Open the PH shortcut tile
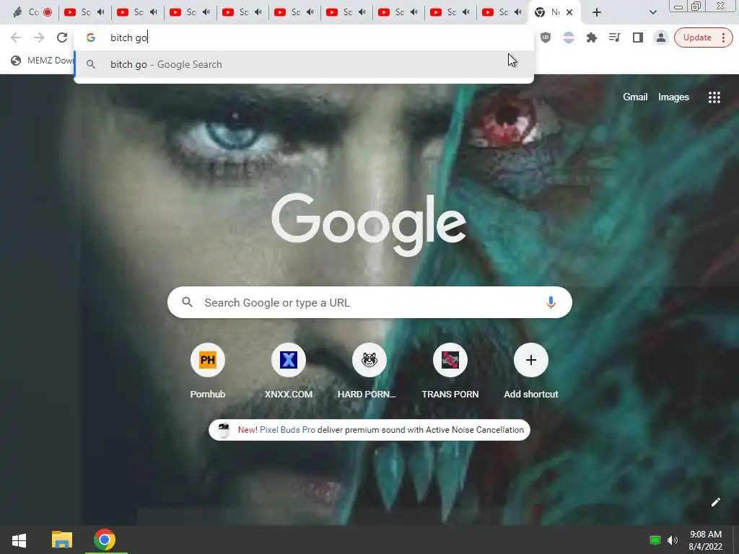The width and height of the screenshot is (739, 554). pyautogui.click(x=208, y=360)
